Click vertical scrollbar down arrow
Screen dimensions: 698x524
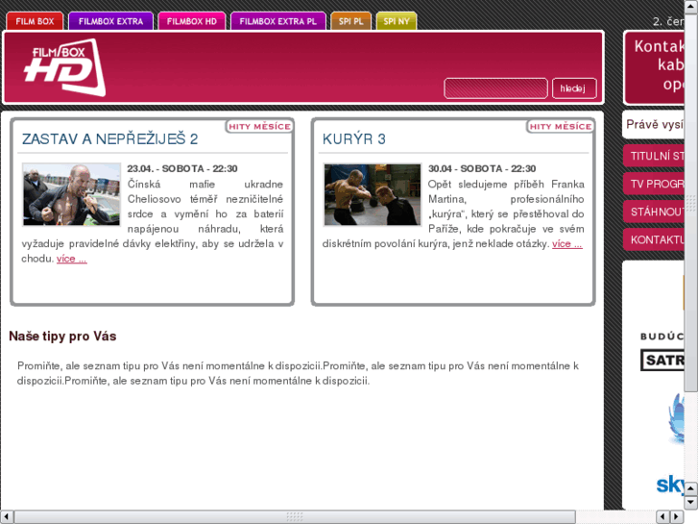691,502
